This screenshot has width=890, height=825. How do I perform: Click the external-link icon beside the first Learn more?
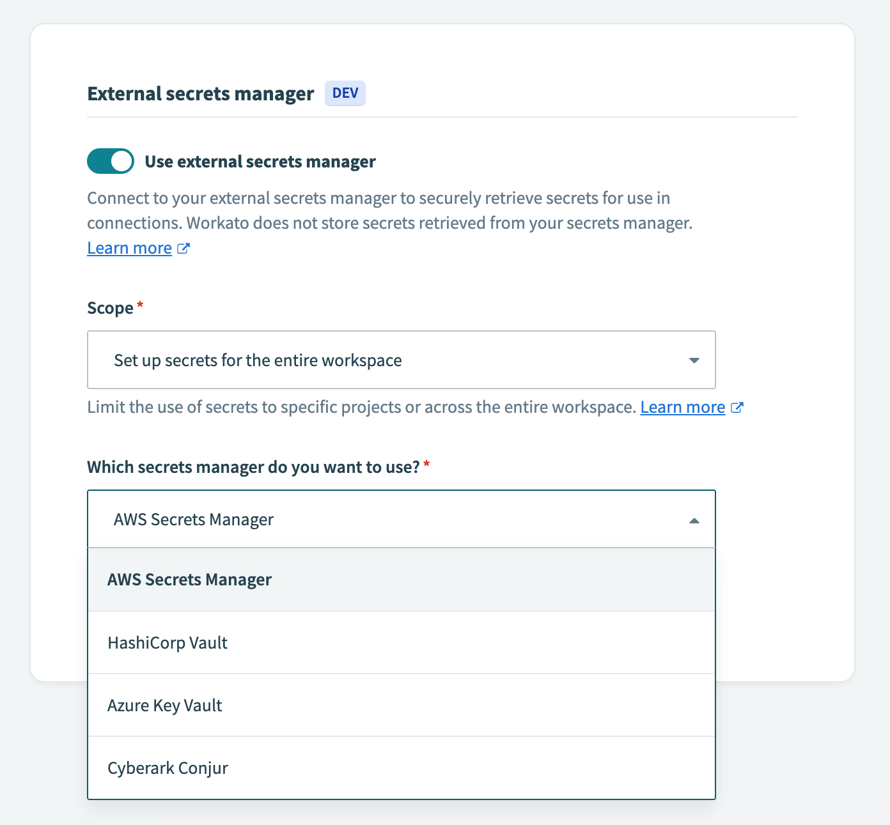tap(184, 248)
